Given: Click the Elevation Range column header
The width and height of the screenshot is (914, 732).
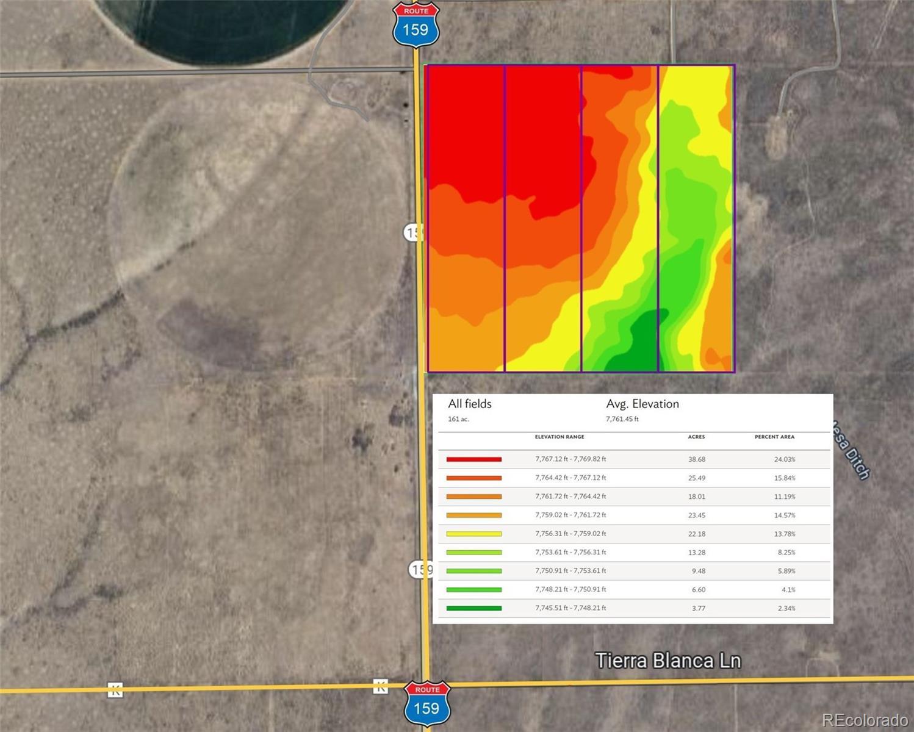Looking at the screenshot, I should (x=559, y=437).
